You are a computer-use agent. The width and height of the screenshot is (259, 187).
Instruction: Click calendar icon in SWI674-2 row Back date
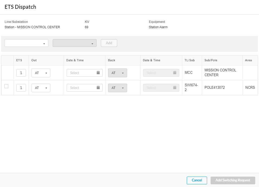(x=175, y=88)
